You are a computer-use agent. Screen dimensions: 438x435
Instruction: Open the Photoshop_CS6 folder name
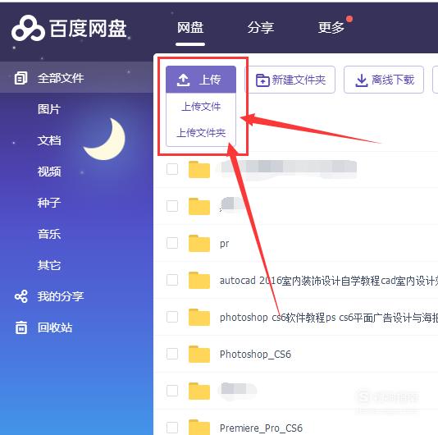click(x=255, y=355)
